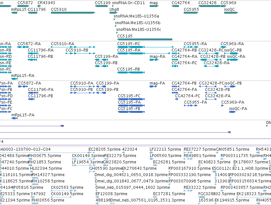
Task: Select the CG32428 gene glyph
Action: [x=210, y=6]
